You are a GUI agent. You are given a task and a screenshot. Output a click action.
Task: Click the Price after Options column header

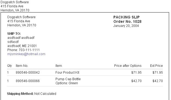tap(128, 66)
